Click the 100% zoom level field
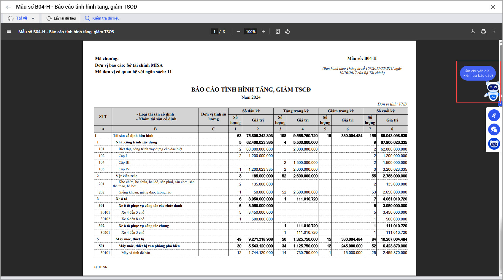Image resolution: width=503 pixels, height=280 pixels. 251,31
